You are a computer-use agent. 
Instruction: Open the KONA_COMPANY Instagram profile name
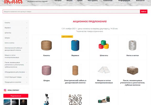click(13, 90)
